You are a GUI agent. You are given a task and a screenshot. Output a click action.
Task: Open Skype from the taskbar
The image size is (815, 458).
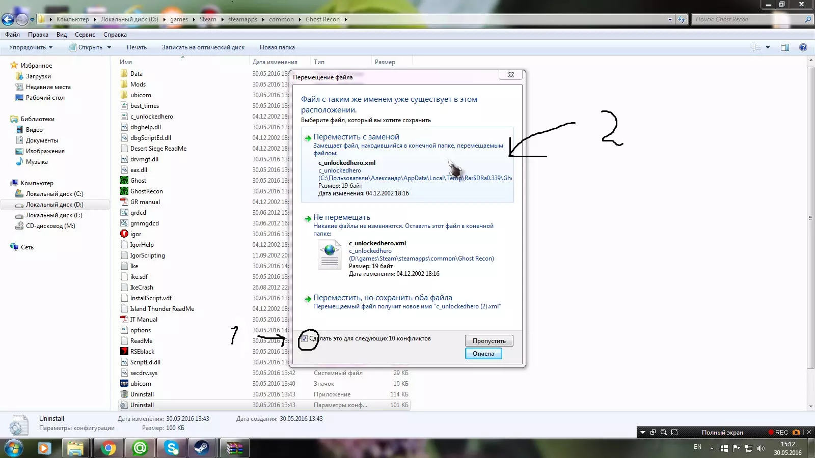point(172,448)
